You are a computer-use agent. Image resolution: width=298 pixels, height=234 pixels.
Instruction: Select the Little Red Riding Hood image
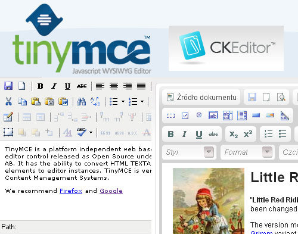click(x=209, y=201)
